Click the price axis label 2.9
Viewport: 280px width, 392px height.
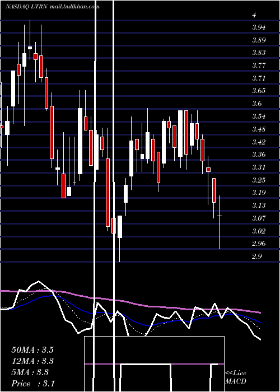[256, 256]
